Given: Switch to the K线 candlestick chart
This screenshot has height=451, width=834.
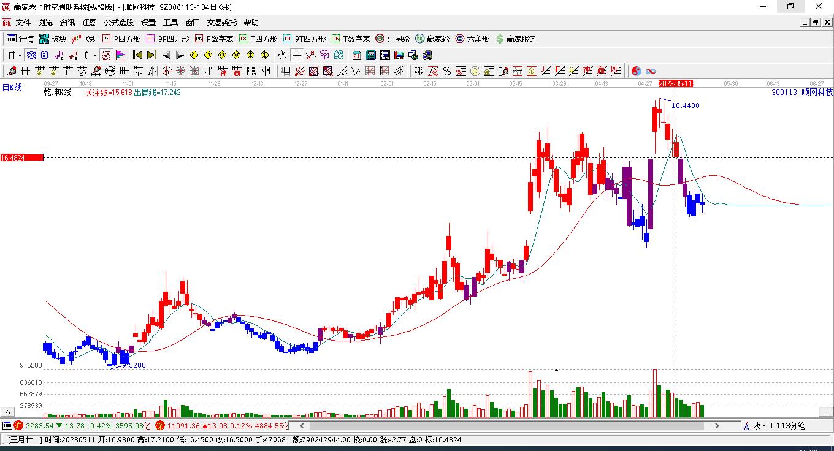Looking at the screenshot, I should 84,39.
